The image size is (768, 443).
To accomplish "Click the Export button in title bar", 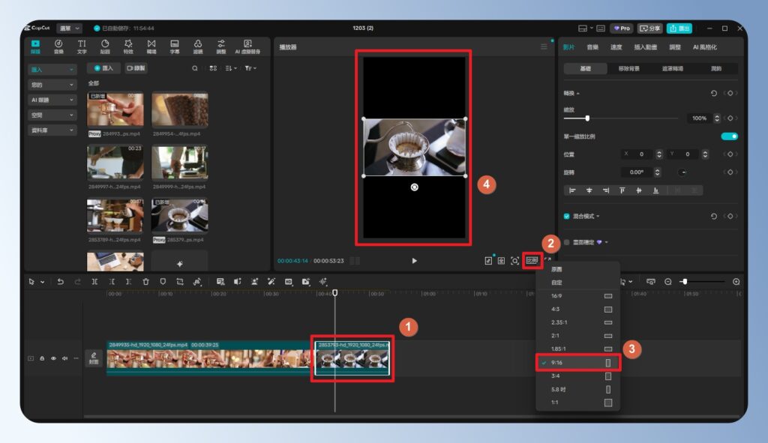I will (680, 28).
